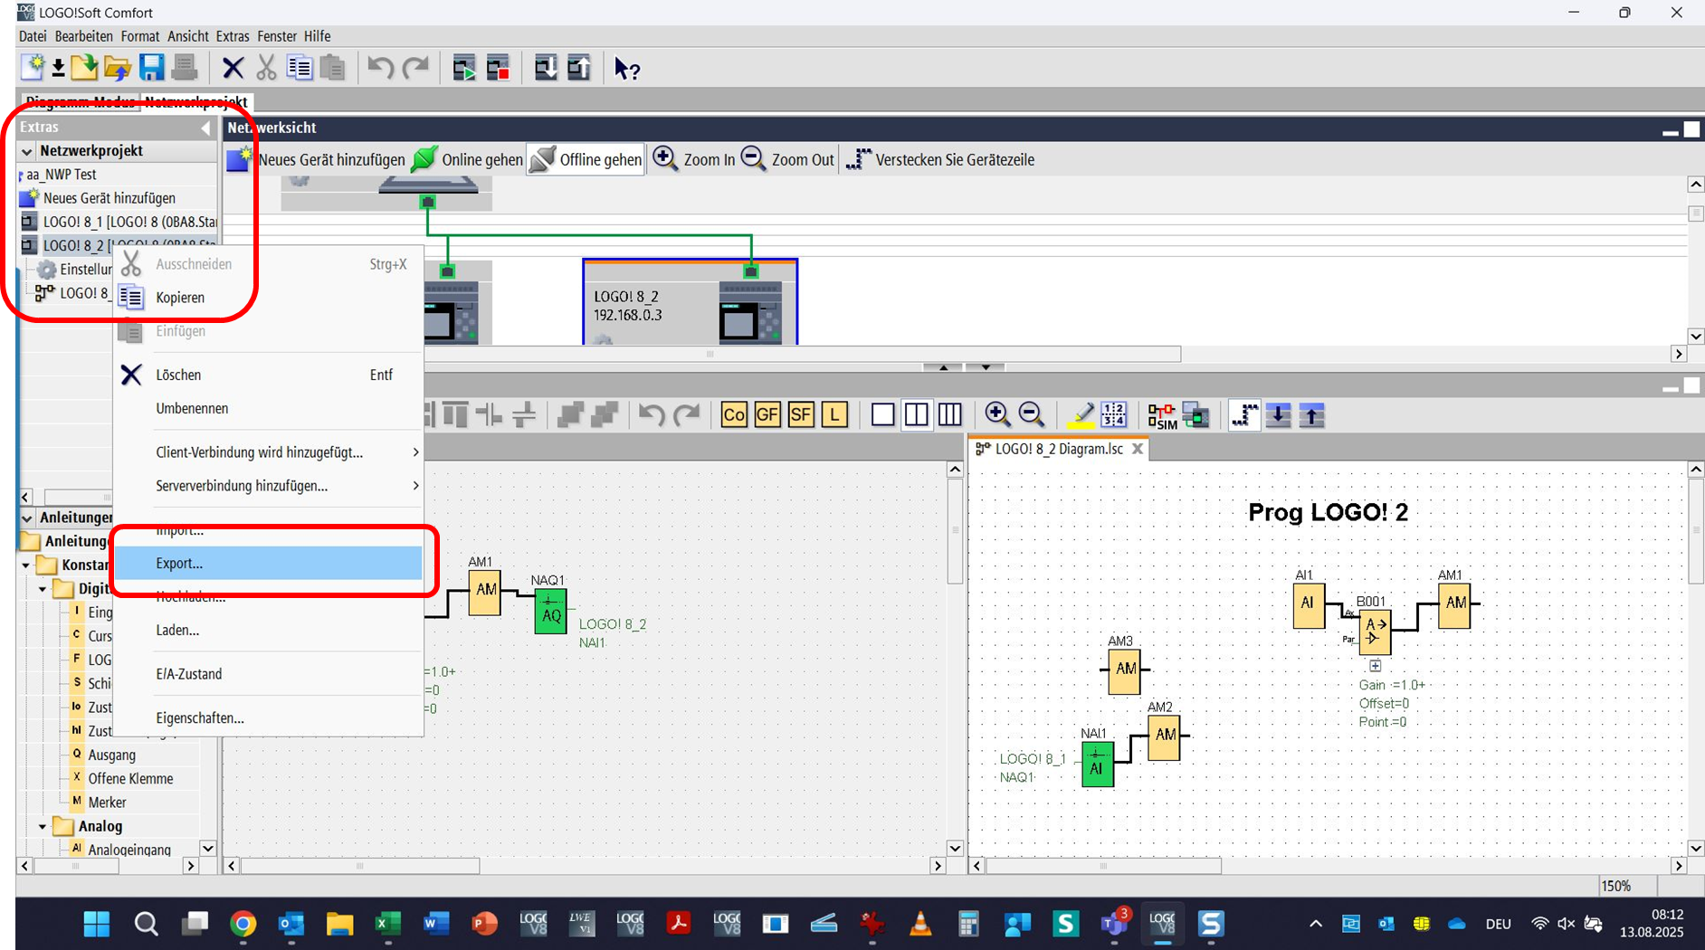
Task: Start the LOGO! with the green play icon
Action: [464, 68]
